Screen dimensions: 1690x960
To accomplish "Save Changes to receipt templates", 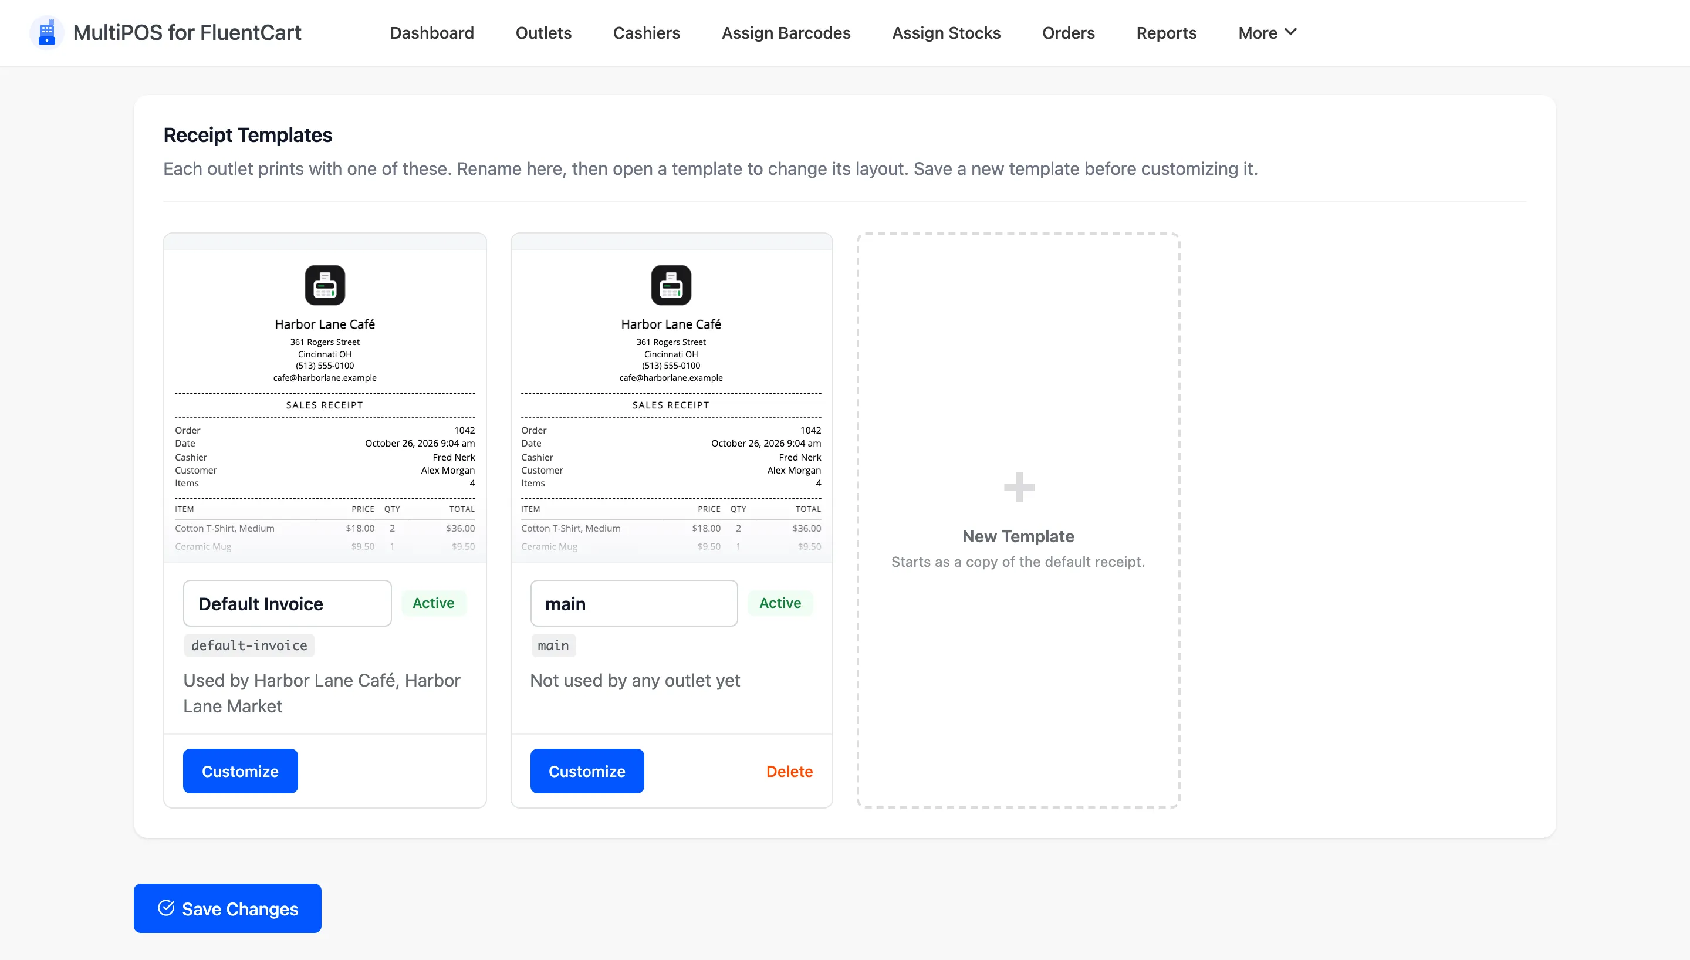I will click(x=228, y=908).
